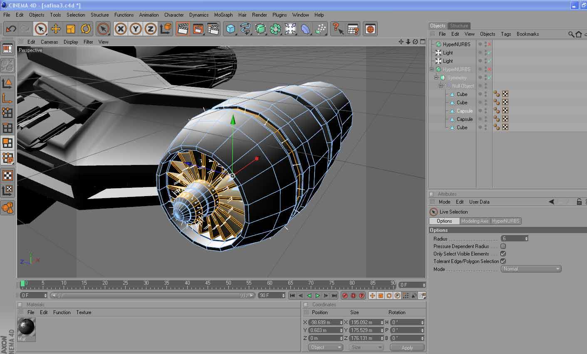Viewport: 587px width, 354px height.
Task: Open the particle emitter objects icon
Action: click(x=320, y=29)
